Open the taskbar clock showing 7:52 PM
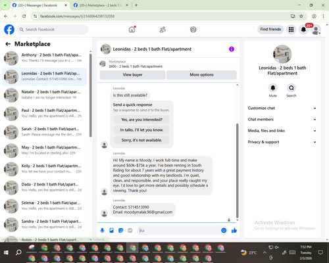329x263 pixels. (x=306, y=252)
